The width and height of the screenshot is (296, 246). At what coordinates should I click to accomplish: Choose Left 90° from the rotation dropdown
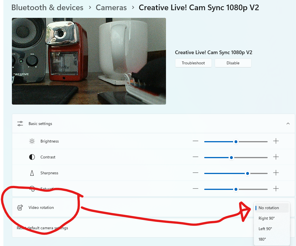(x=265, y=229)
